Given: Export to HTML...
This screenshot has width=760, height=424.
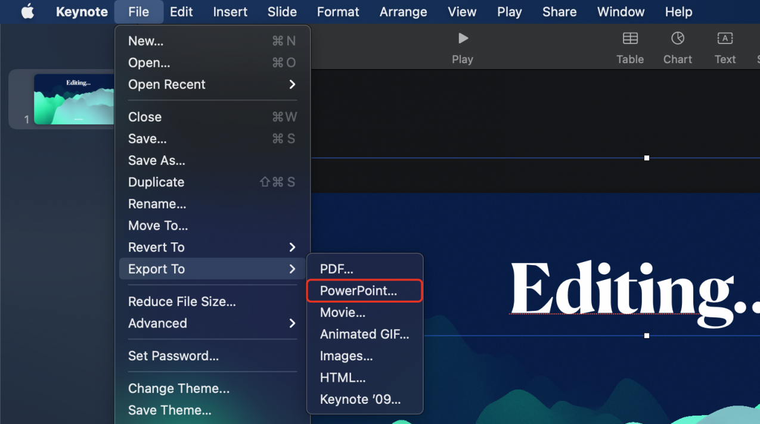Looking at the screenshot, I should pos(365,378).
